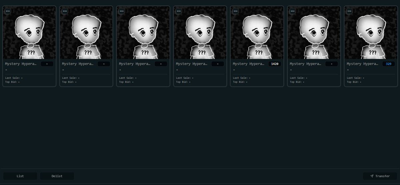Click the Delist button
Viewport: 400px width, 185px height.
[x=57, y=176]
